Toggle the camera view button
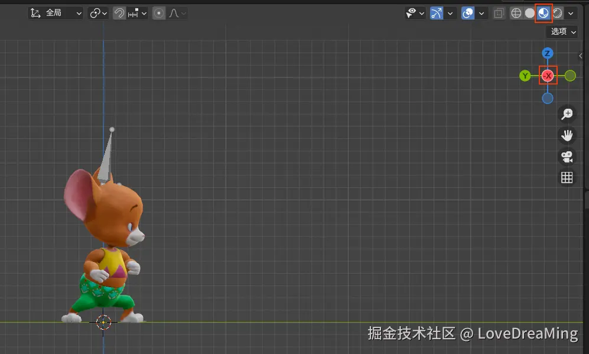The width and height of the screenshot is (589, 354). [x=567, y=157]
